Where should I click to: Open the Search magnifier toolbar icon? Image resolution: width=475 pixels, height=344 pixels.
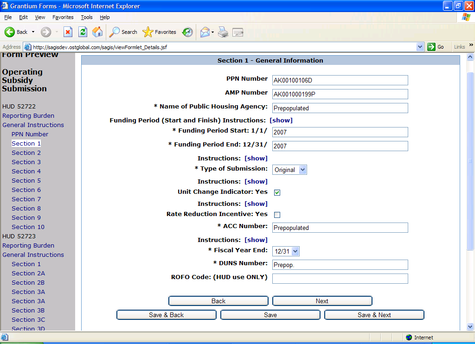tap(115, 32)
